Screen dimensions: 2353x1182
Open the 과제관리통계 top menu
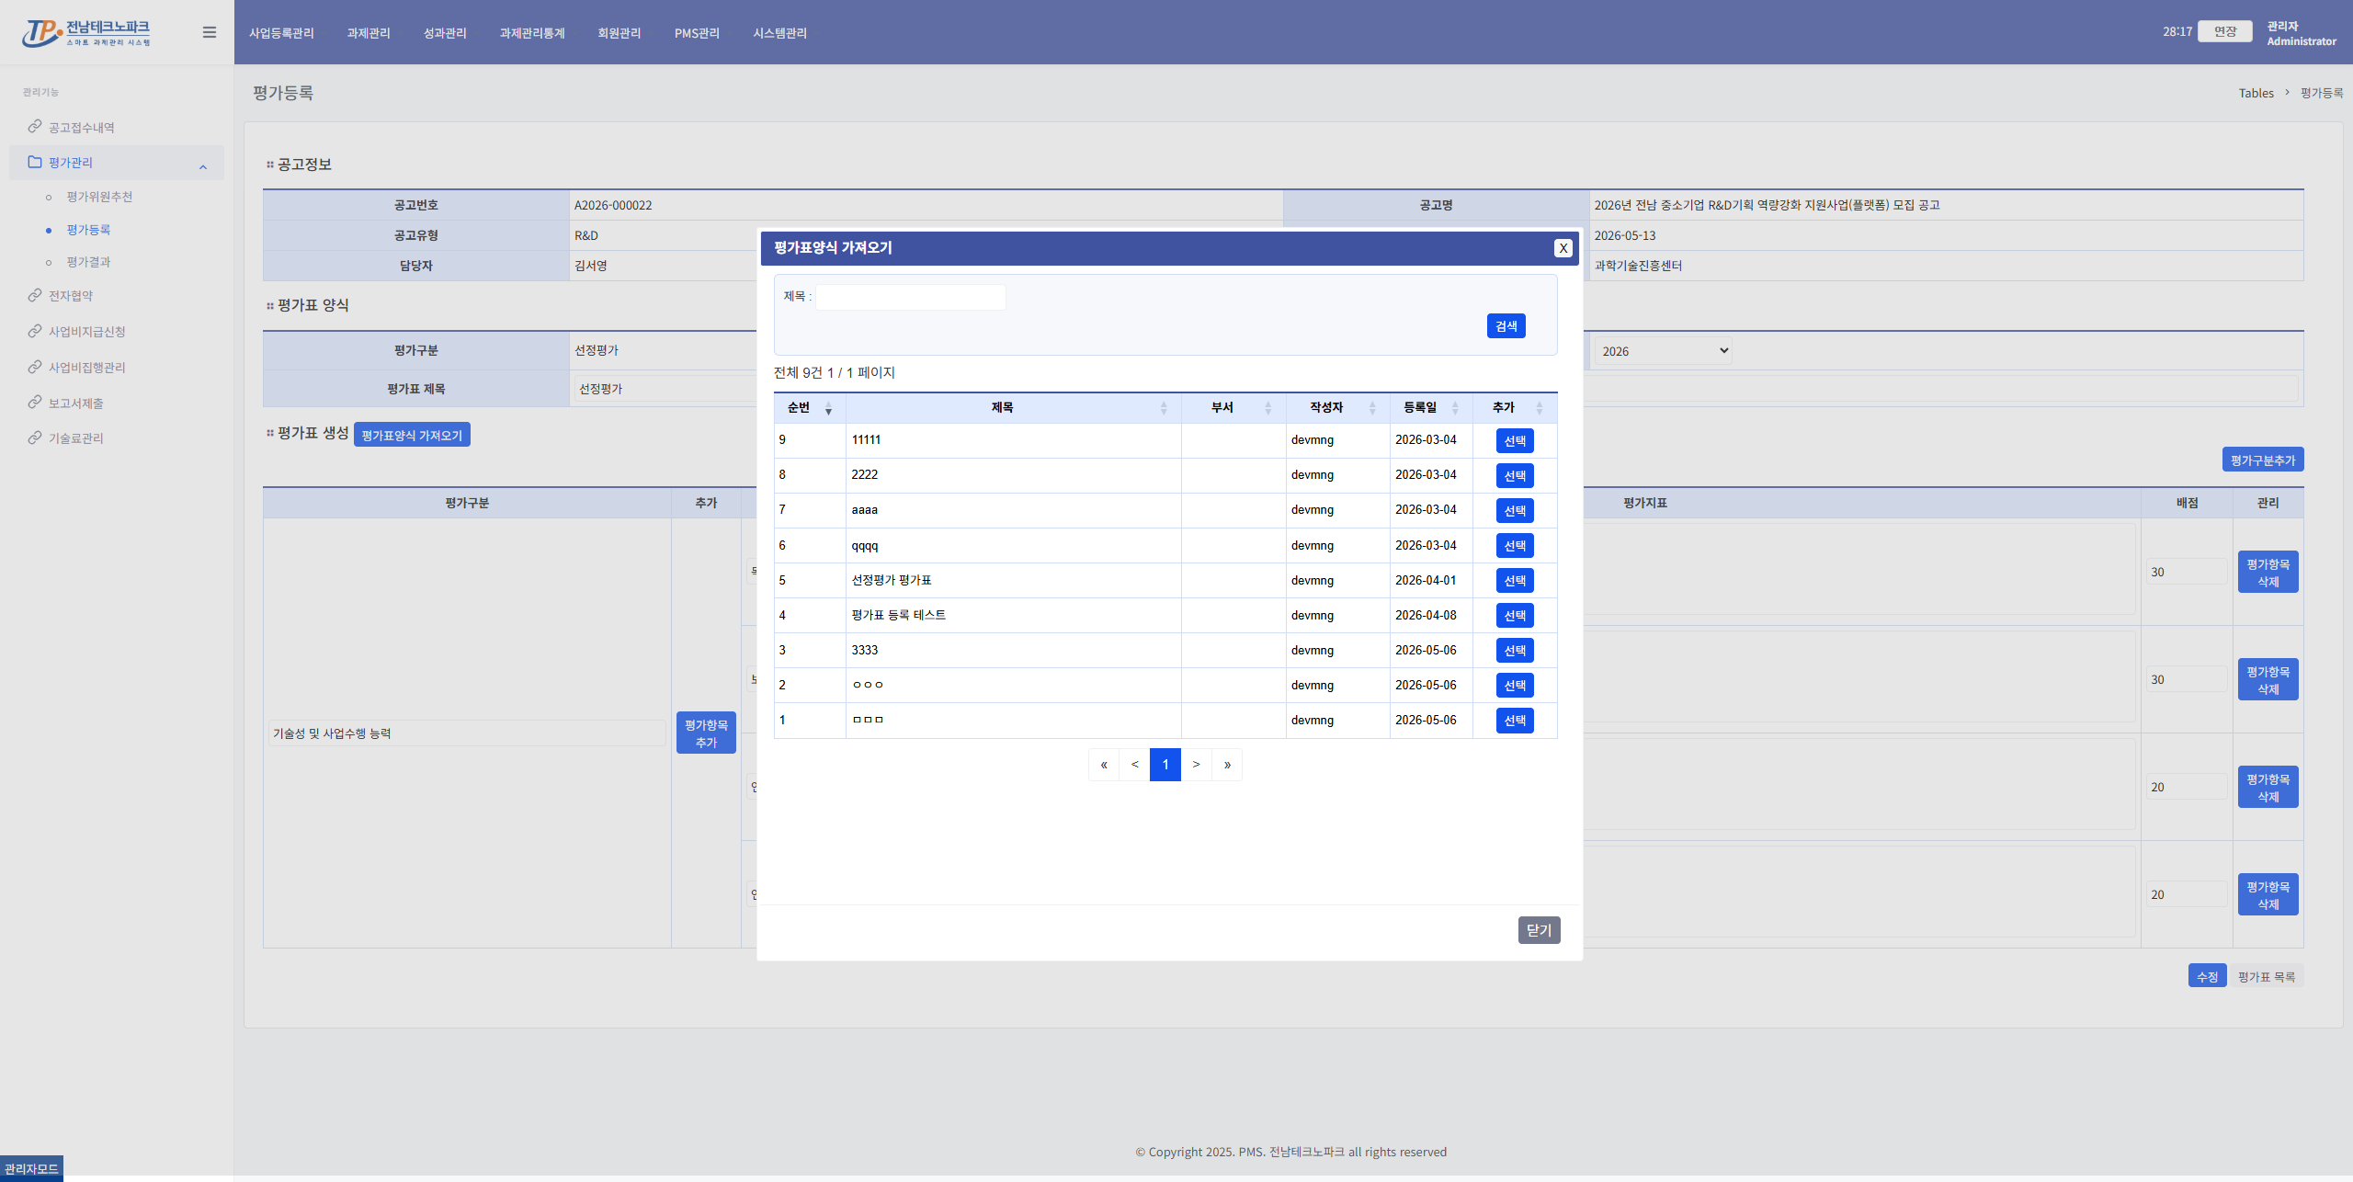click(x=532, y=33)
